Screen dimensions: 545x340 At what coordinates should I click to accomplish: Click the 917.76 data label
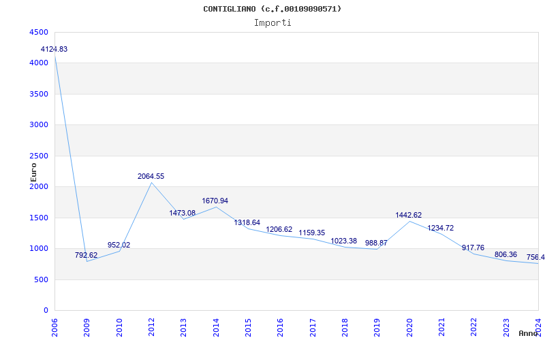[x=473, y=248]
